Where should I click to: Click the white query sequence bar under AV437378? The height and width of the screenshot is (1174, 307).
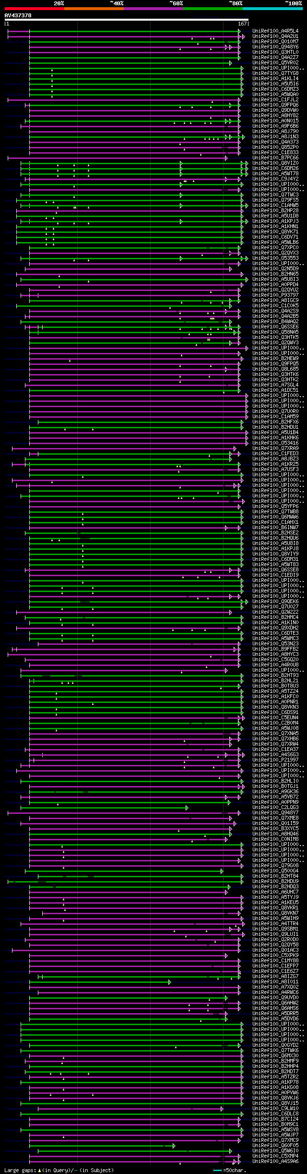pos(127,20)
